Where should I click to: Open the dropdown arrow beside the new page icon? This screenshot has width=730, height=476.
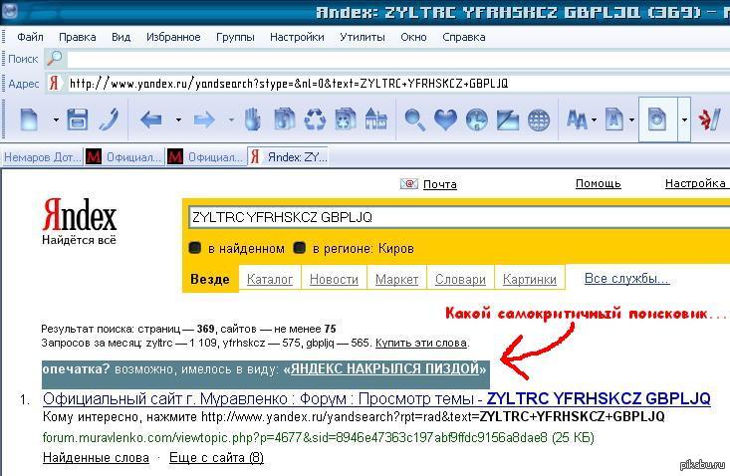tap(56, 120)
